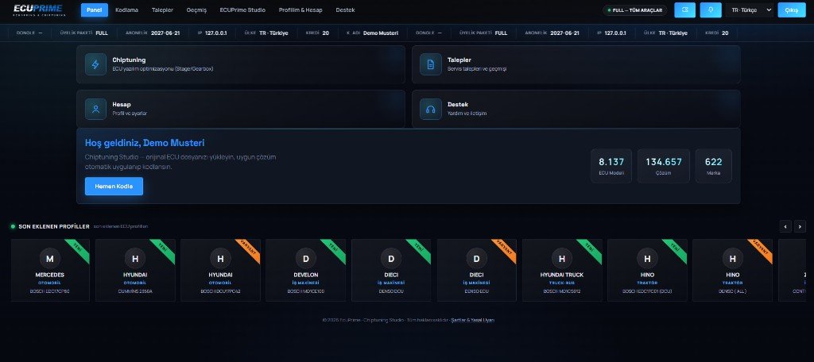Click K. ADI Demo Musteri in status strip

click(x=372, y=33)
